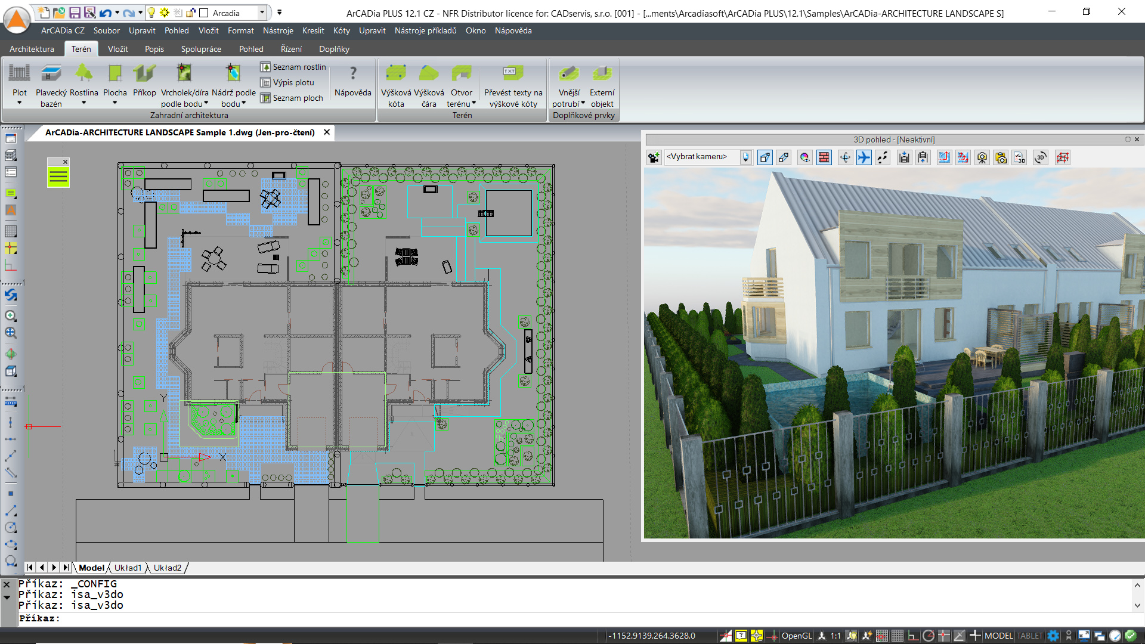Switch to the Spolupráce ribbon tab

tap(201, 49)
